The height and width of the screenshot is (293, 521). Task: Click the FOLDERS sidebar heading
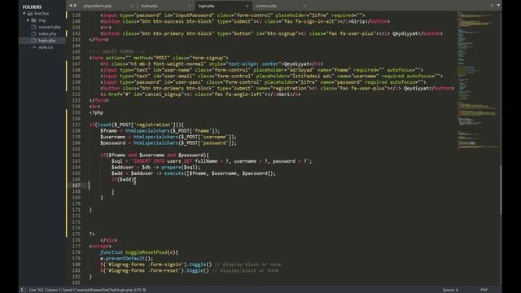pos(32,7)
